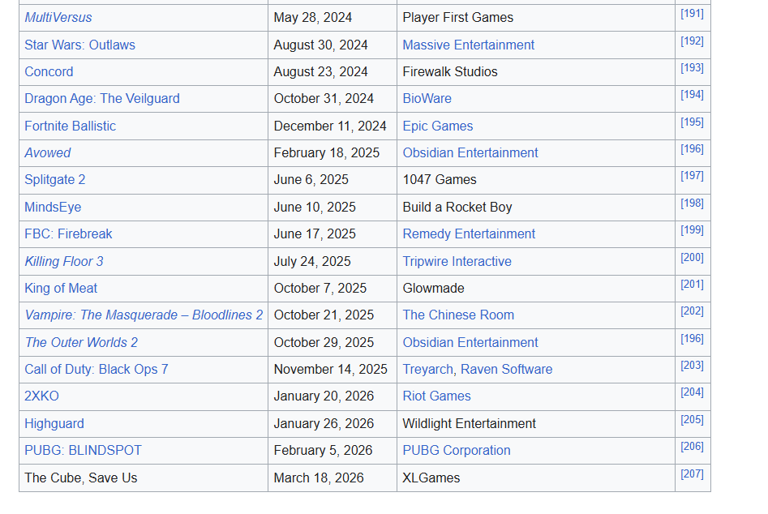
Task: Select the "XLGames" developer text
Action: coord(431,478)
